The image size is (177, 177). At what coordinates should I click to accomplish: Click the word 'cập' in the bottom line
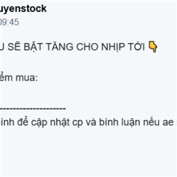(39, 122)
